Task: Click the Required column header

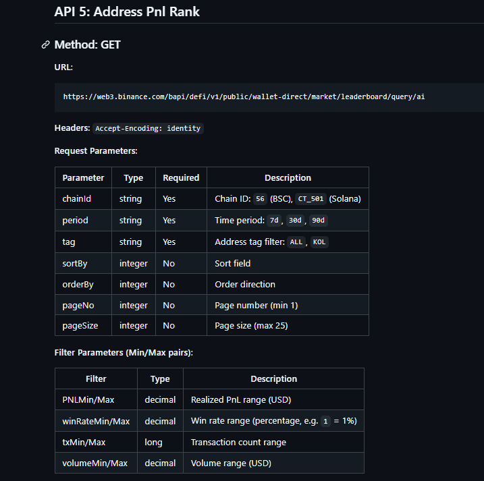Action: point(181,177)
